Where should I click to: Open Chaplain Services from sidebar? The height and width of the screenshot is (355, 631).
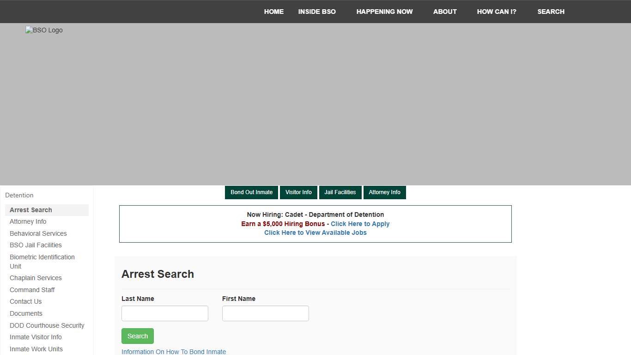[36, 278]
